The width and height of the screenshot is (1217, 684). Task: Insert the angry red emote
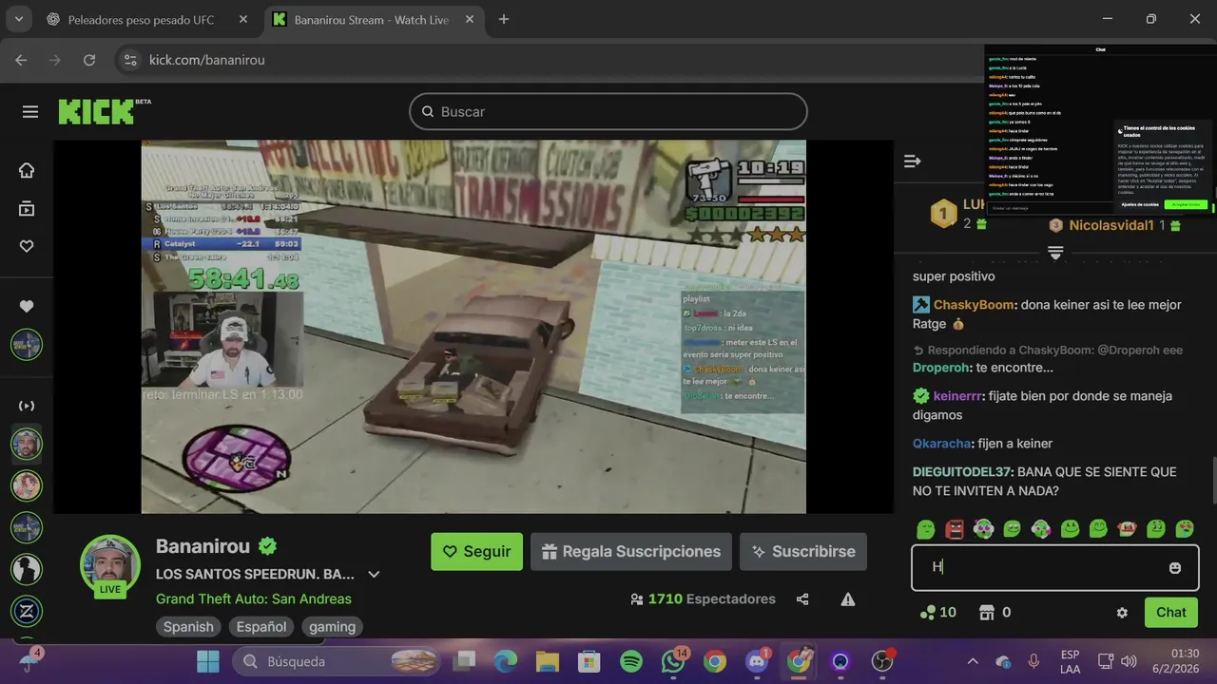click(x=955, y=528)
